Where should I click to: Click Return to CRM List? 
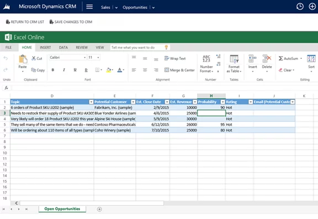(x=25, y=22)
